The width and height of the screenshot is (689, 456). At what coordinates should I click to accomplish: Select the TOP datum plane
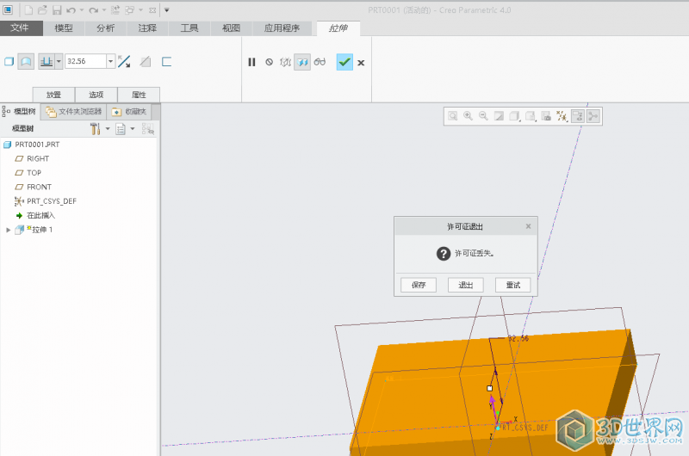click(x=34, y=172)
